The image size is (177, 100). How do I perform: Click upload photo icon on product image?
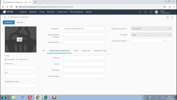pyautogui.click(x=19, y=39)
